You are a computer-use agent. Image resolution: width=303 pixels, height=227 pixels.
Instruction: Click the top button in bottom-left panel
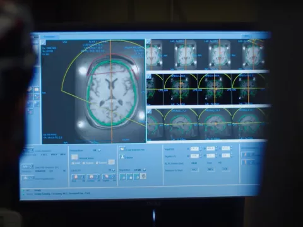coord(28,150)
